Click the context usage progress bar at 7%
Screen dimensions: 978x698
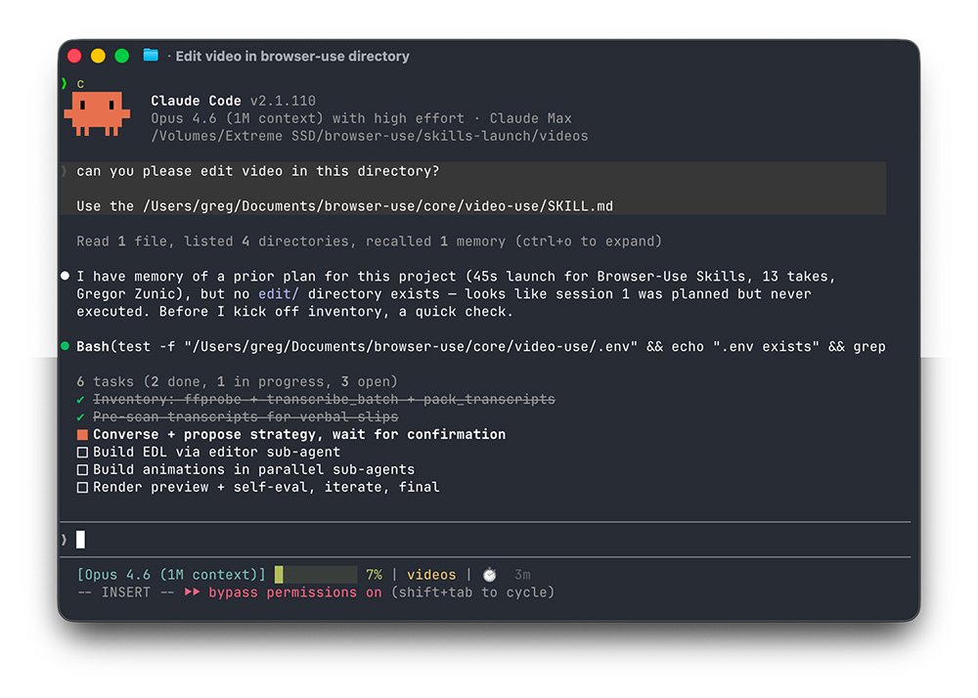[x=316, y=575]
